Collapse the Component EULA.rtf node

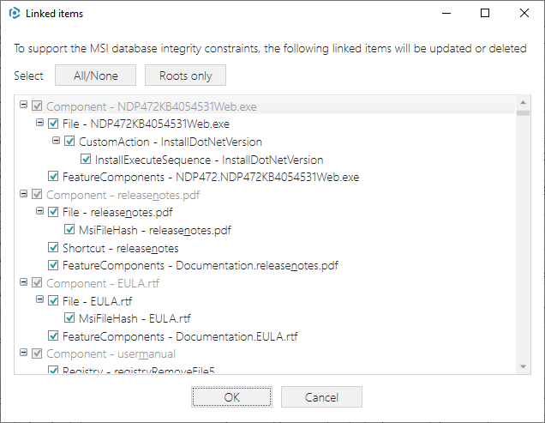pyautogui.click(x=23, y=282)
